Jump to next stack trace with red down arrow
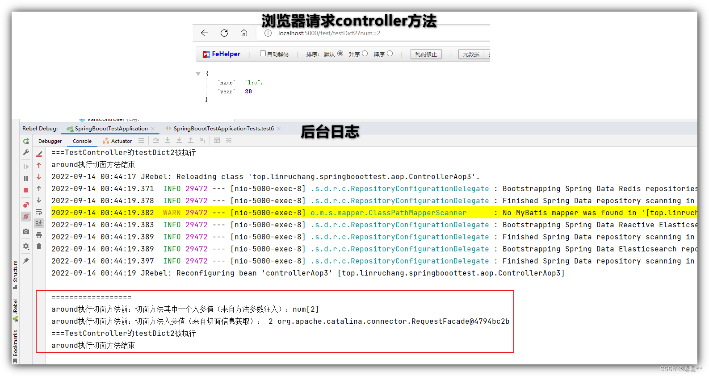 [x=39, y=177]
